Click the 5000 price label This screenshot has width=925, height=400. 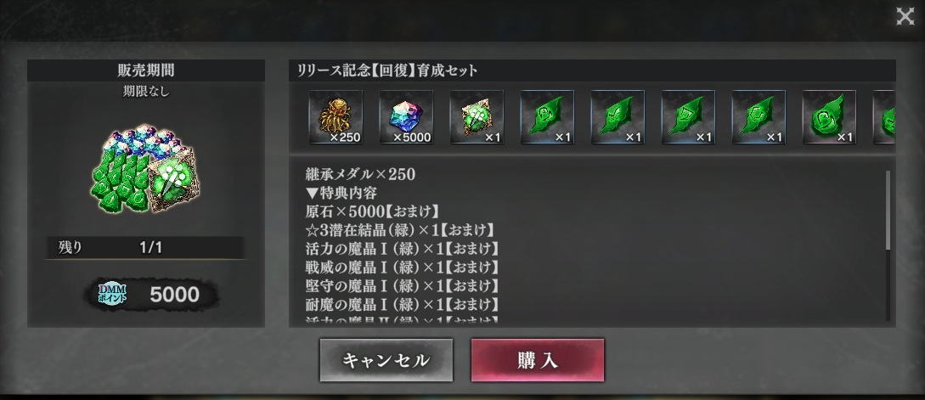[x=175, y=295]
